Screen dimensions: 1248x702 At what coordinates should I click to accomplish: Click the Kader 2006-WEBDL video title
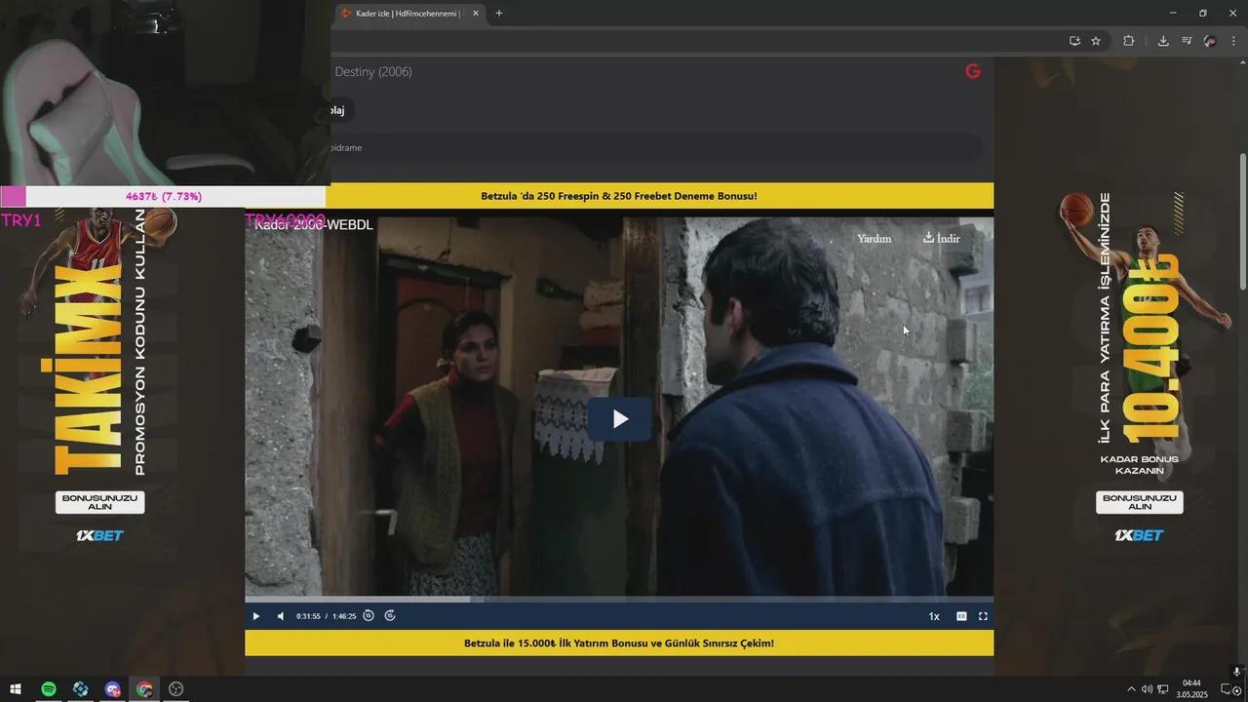314,225
